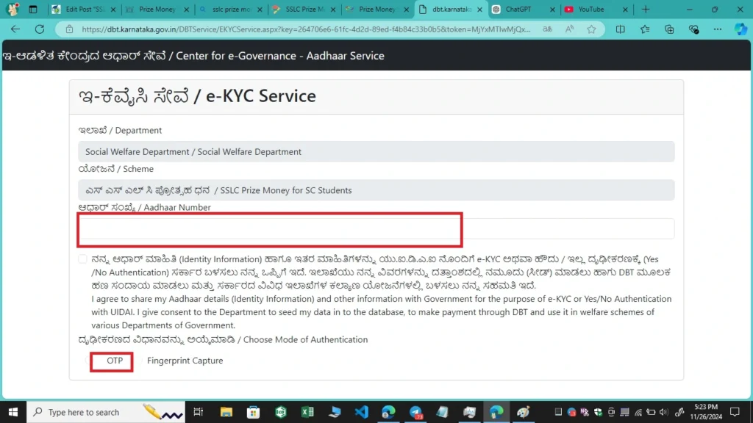Open Browser essentials heart icon
The image size is (753, 423).
coord(693,29)
